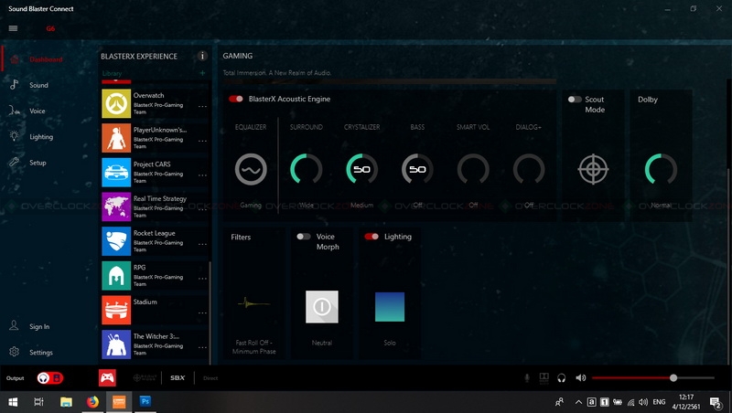Open Photoshop from taskbar
Screen dimensions: 732x413
pos(145,402)
